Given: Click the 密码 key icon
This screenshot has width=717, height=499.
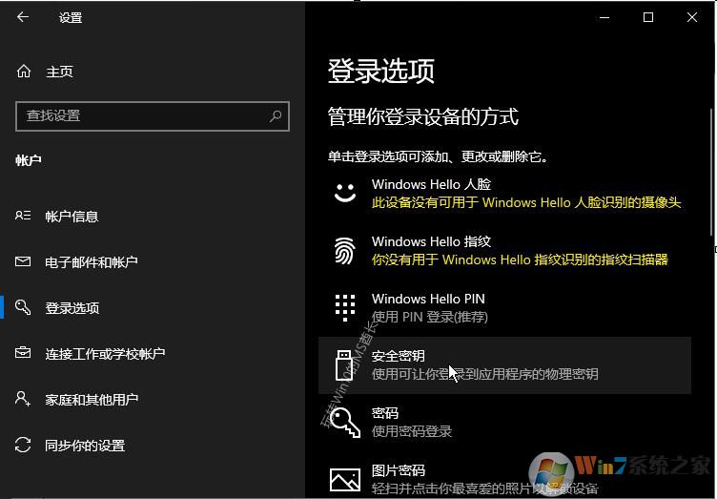Looking at the screenshot, I should (x=345, y=422).
